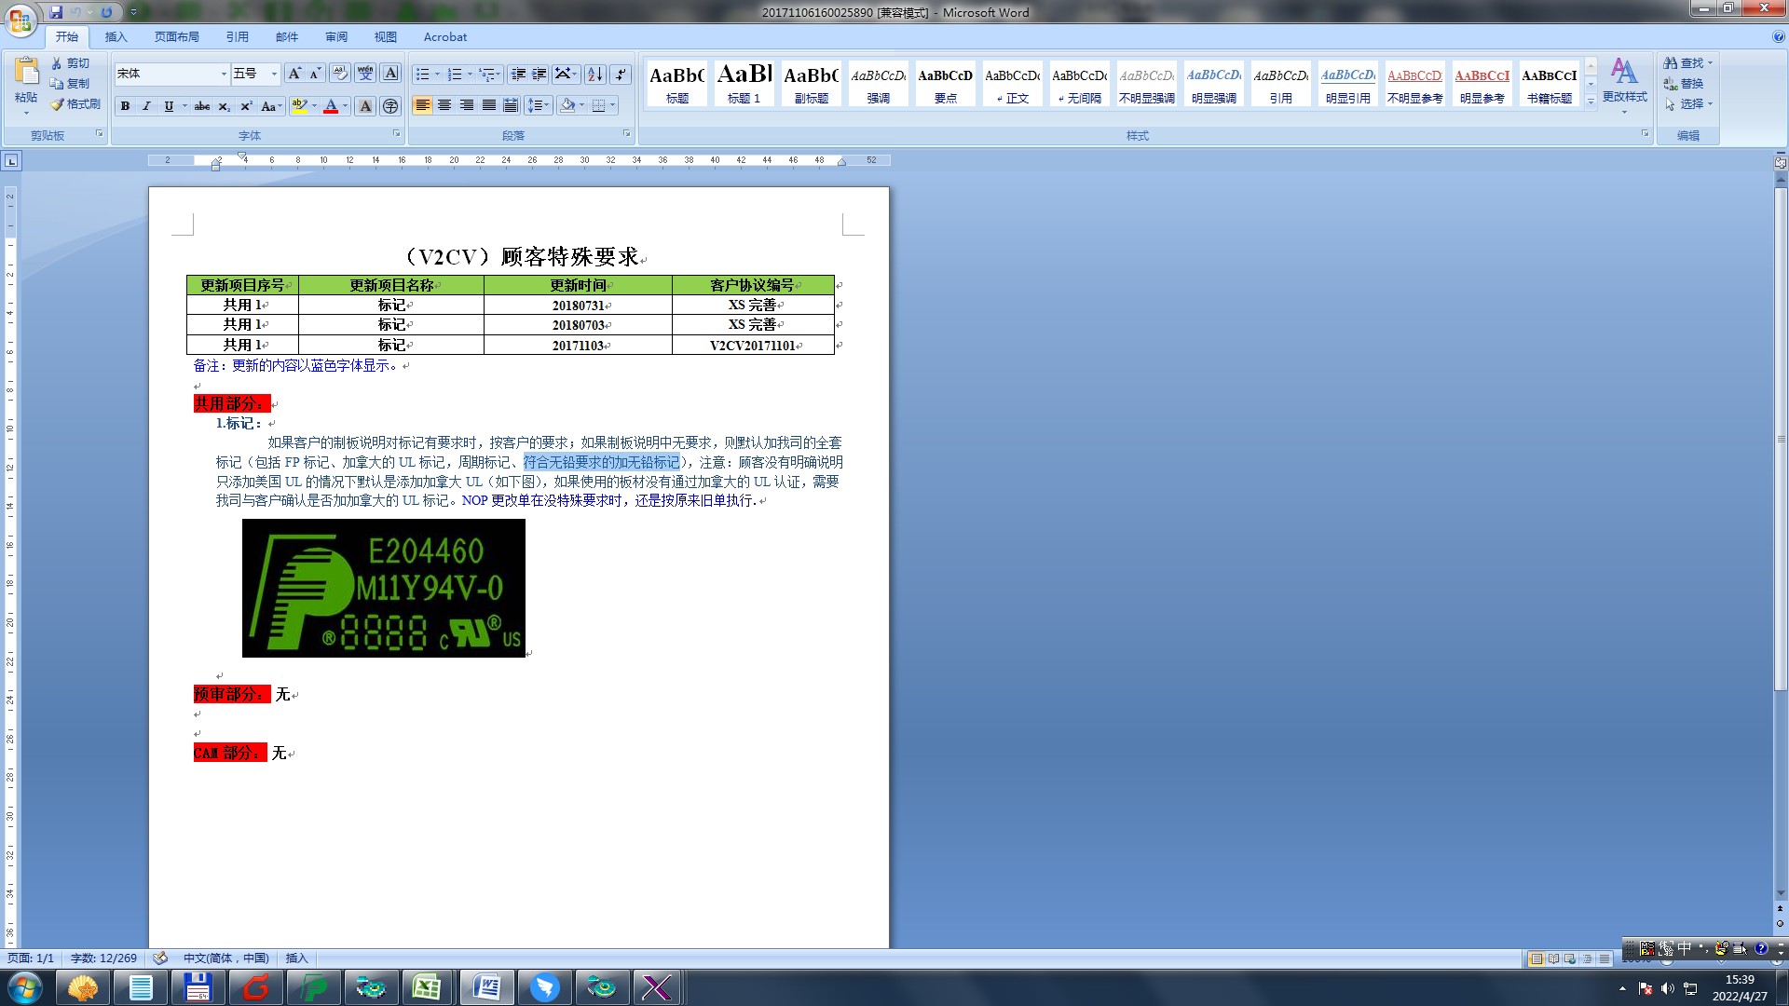Toggle italic formatting
1789x1006 pixels.
(x=146, y=106)
